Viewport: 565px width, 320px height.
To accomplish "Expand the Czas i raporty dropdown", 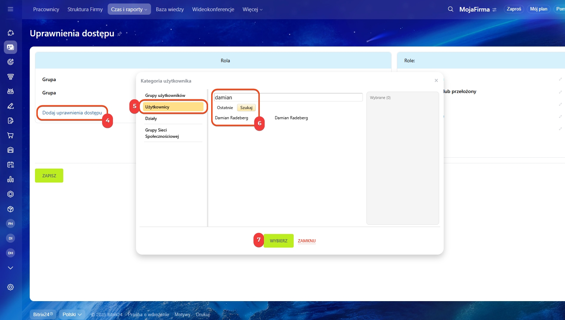I will click(129, 9).
